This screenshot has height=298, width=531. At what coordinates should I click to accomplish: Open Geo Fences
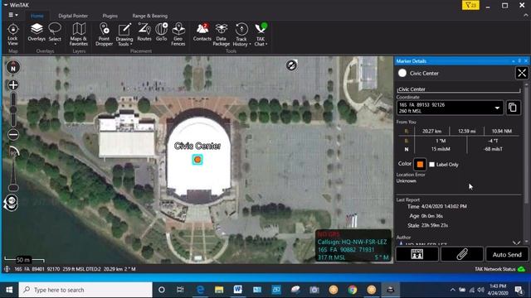coord(178,34)
